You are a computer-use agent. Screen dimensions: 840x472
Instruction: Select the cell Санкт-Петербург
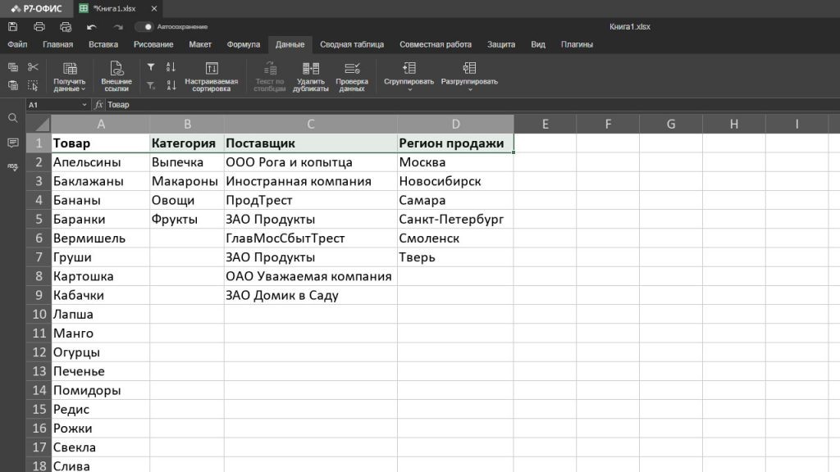[455, 220]
